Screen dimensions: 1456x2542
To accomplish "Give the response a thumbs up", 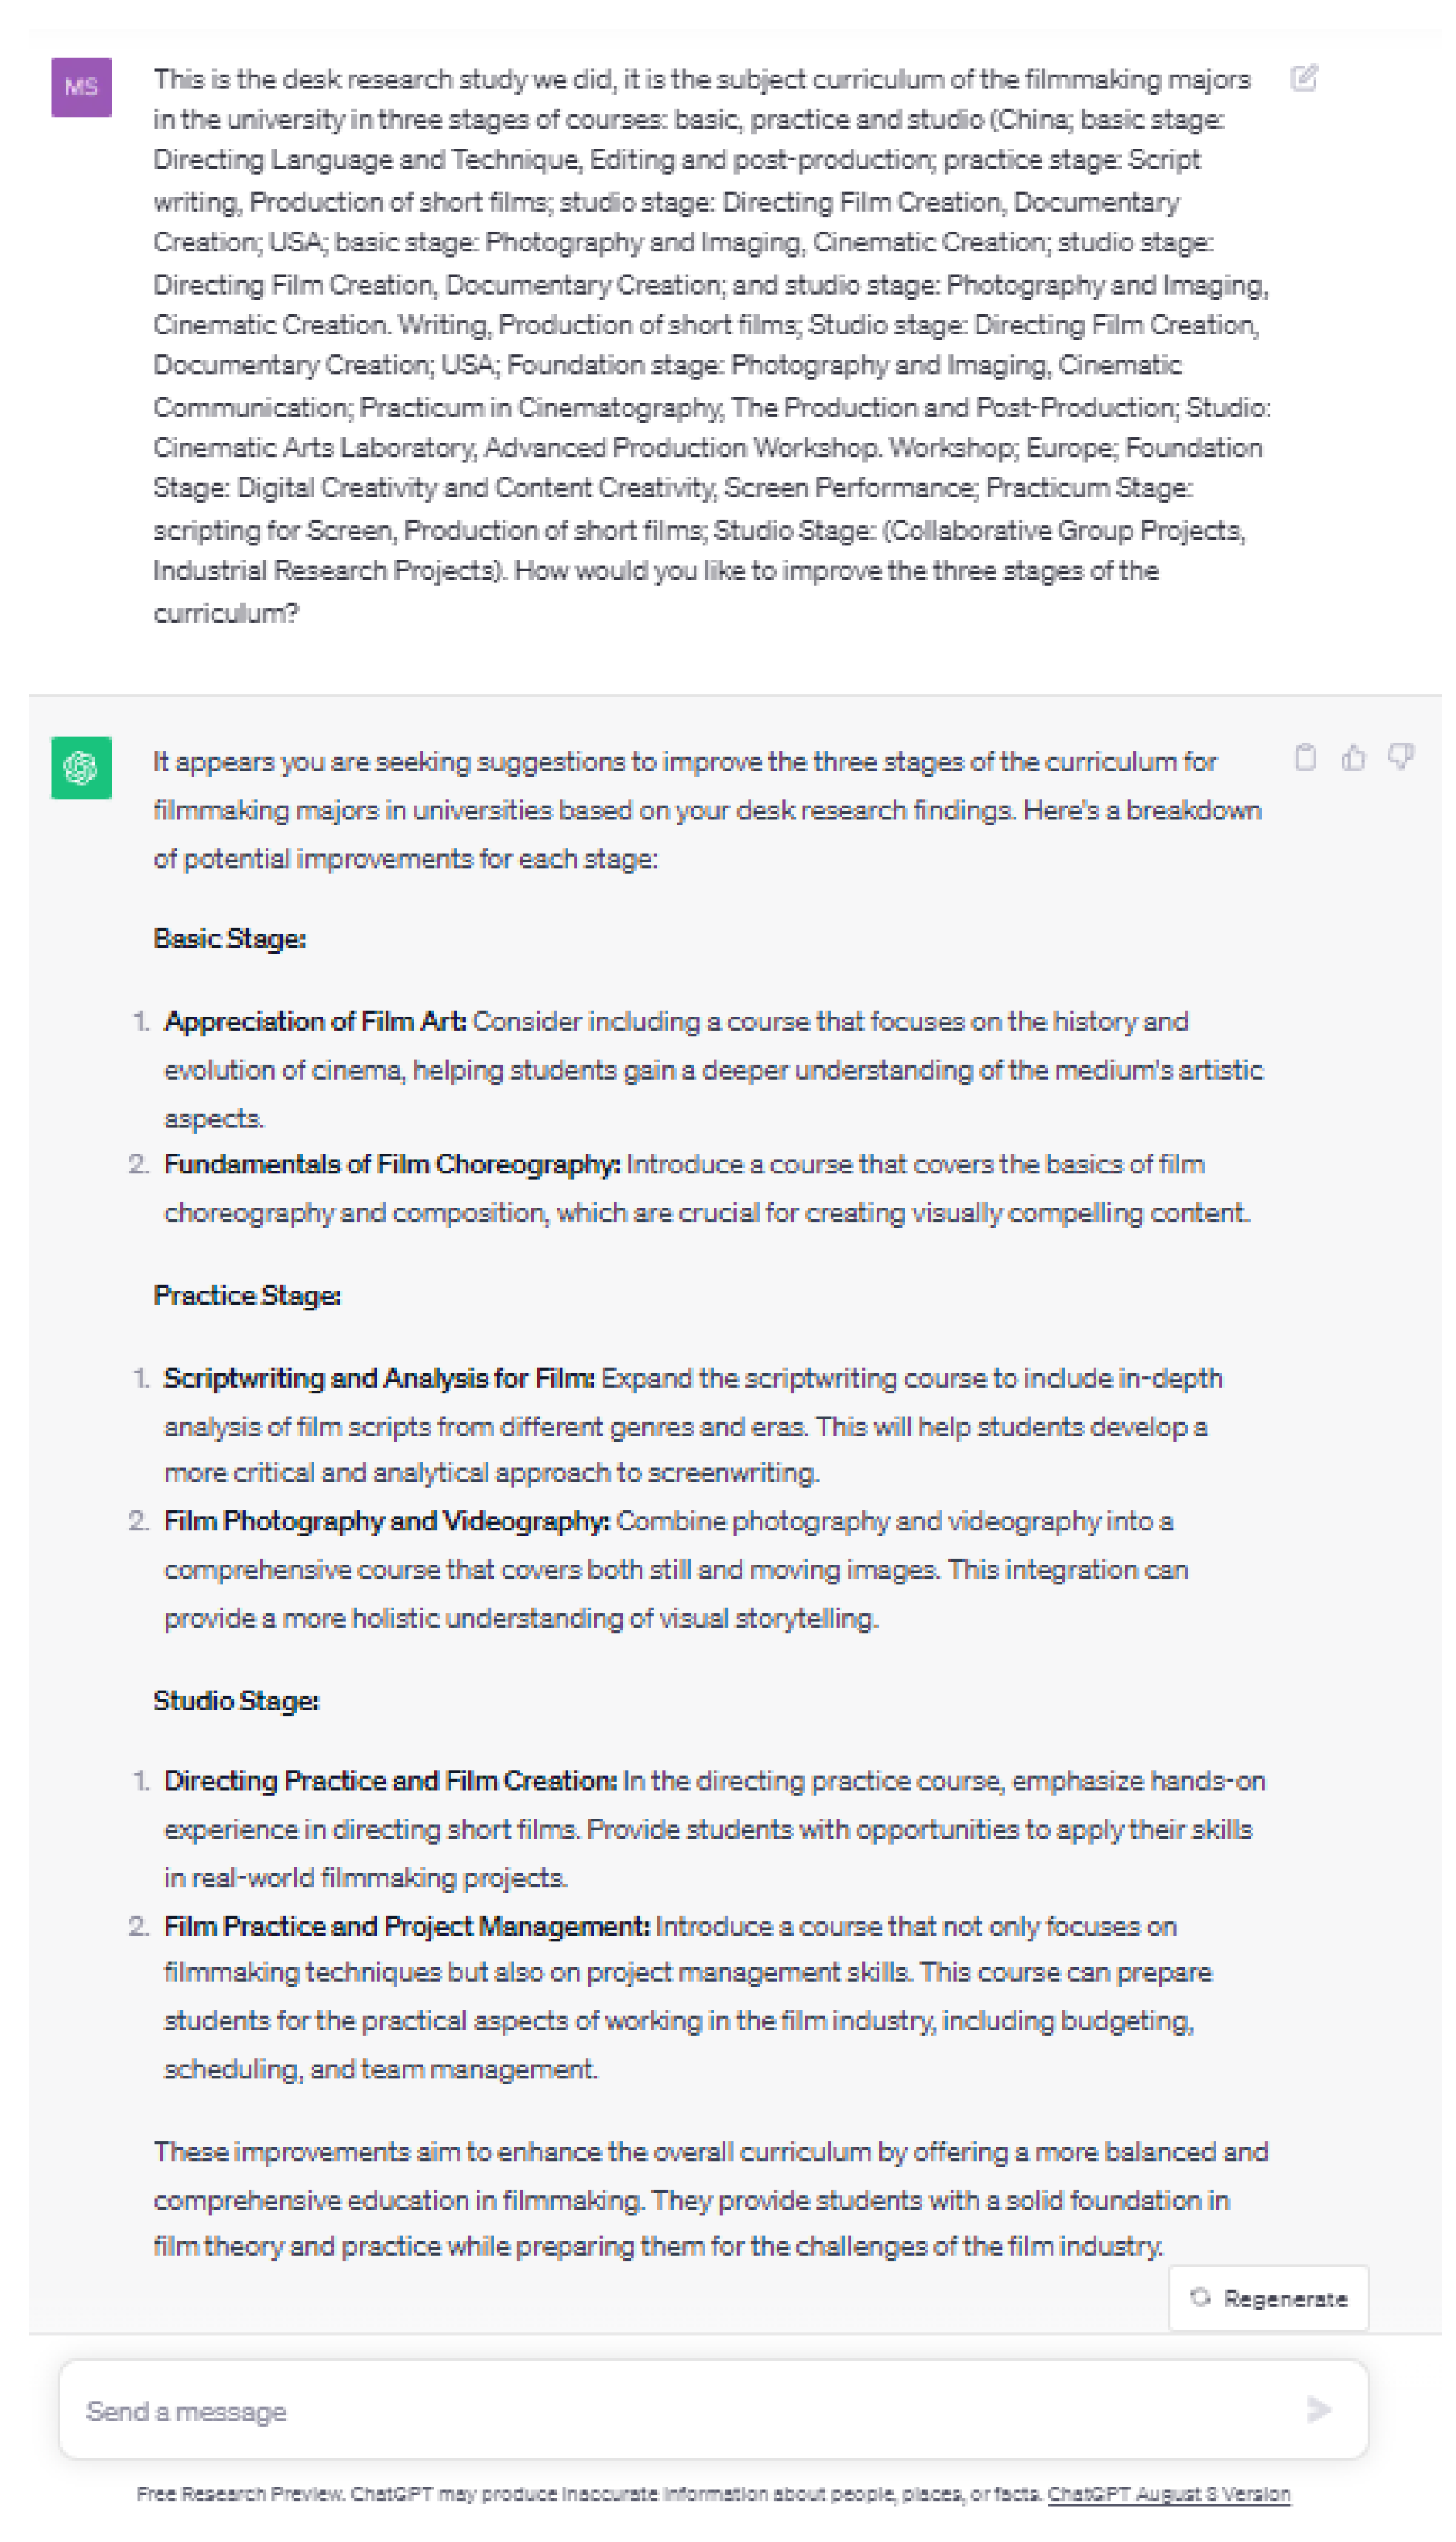I will tap(1353, 757).
